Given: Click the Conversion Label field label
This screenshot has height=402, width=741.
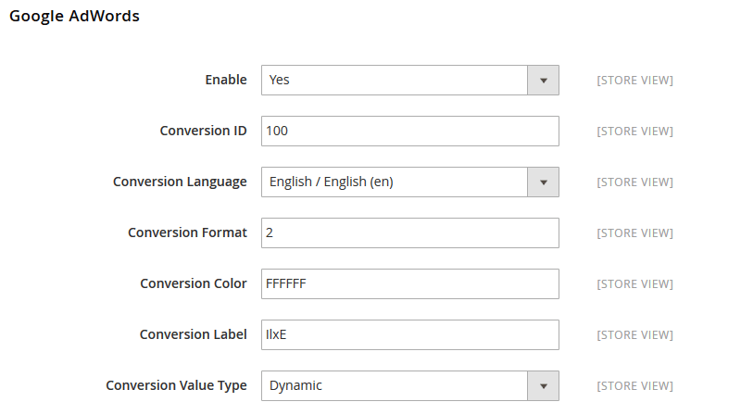Looking at the screenshot, I should 194,335.
